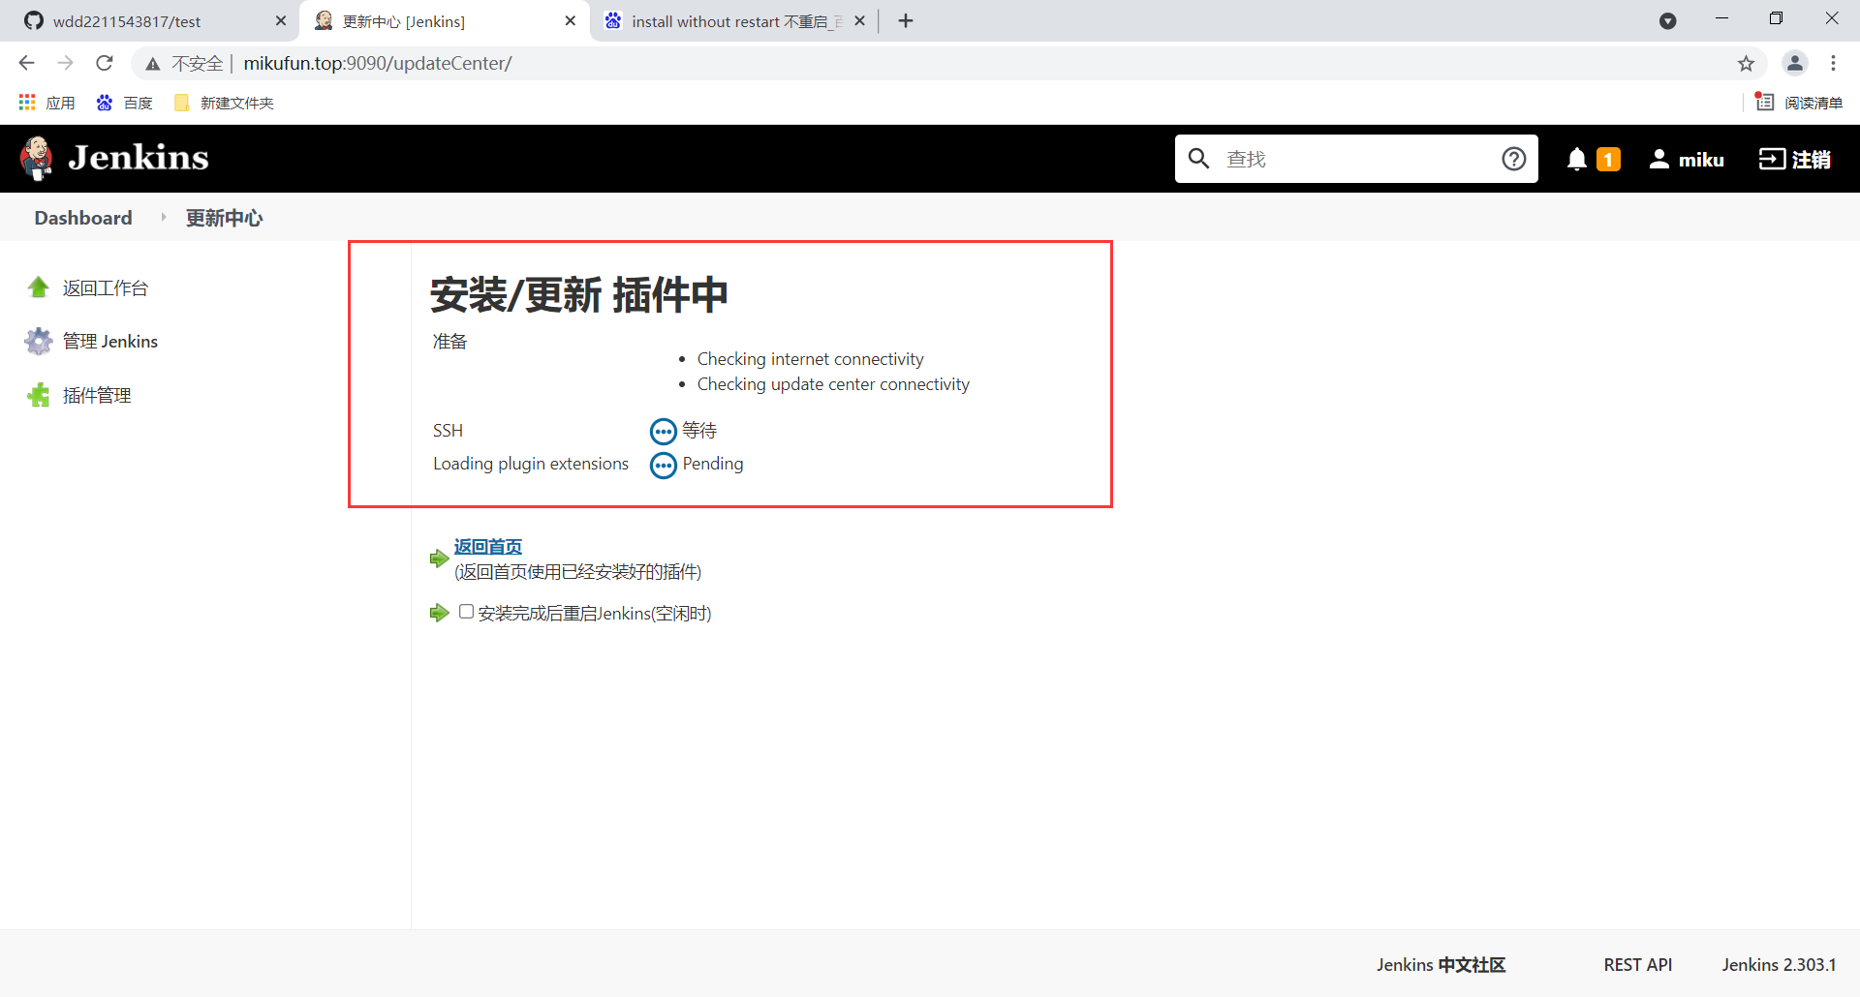Viewport: 1860px width, 997px height.
Task: Click the 阅读清单 reading list icon
Action: (1764, 102)
